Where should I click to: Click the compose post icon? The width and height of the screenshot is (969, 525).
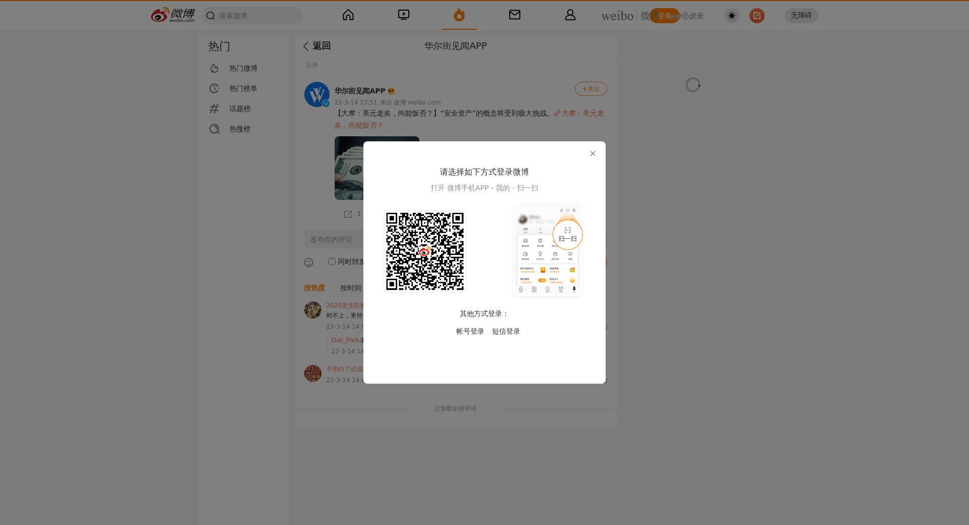coord(757,16)
